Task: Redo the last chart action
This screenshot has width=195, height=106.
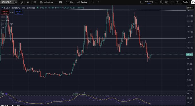Action: 98,2
